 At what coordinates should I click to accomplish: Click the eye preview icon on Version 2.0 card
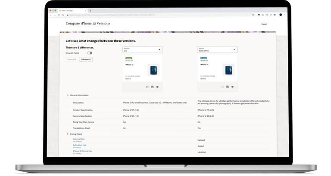[157, 87]
